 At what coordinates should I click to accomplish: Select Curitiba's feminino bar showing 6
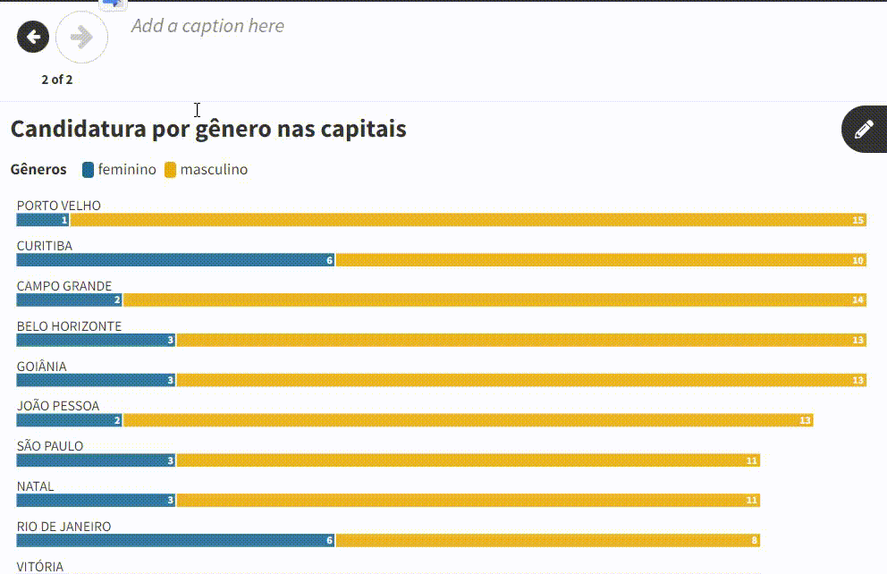point(175,260)
